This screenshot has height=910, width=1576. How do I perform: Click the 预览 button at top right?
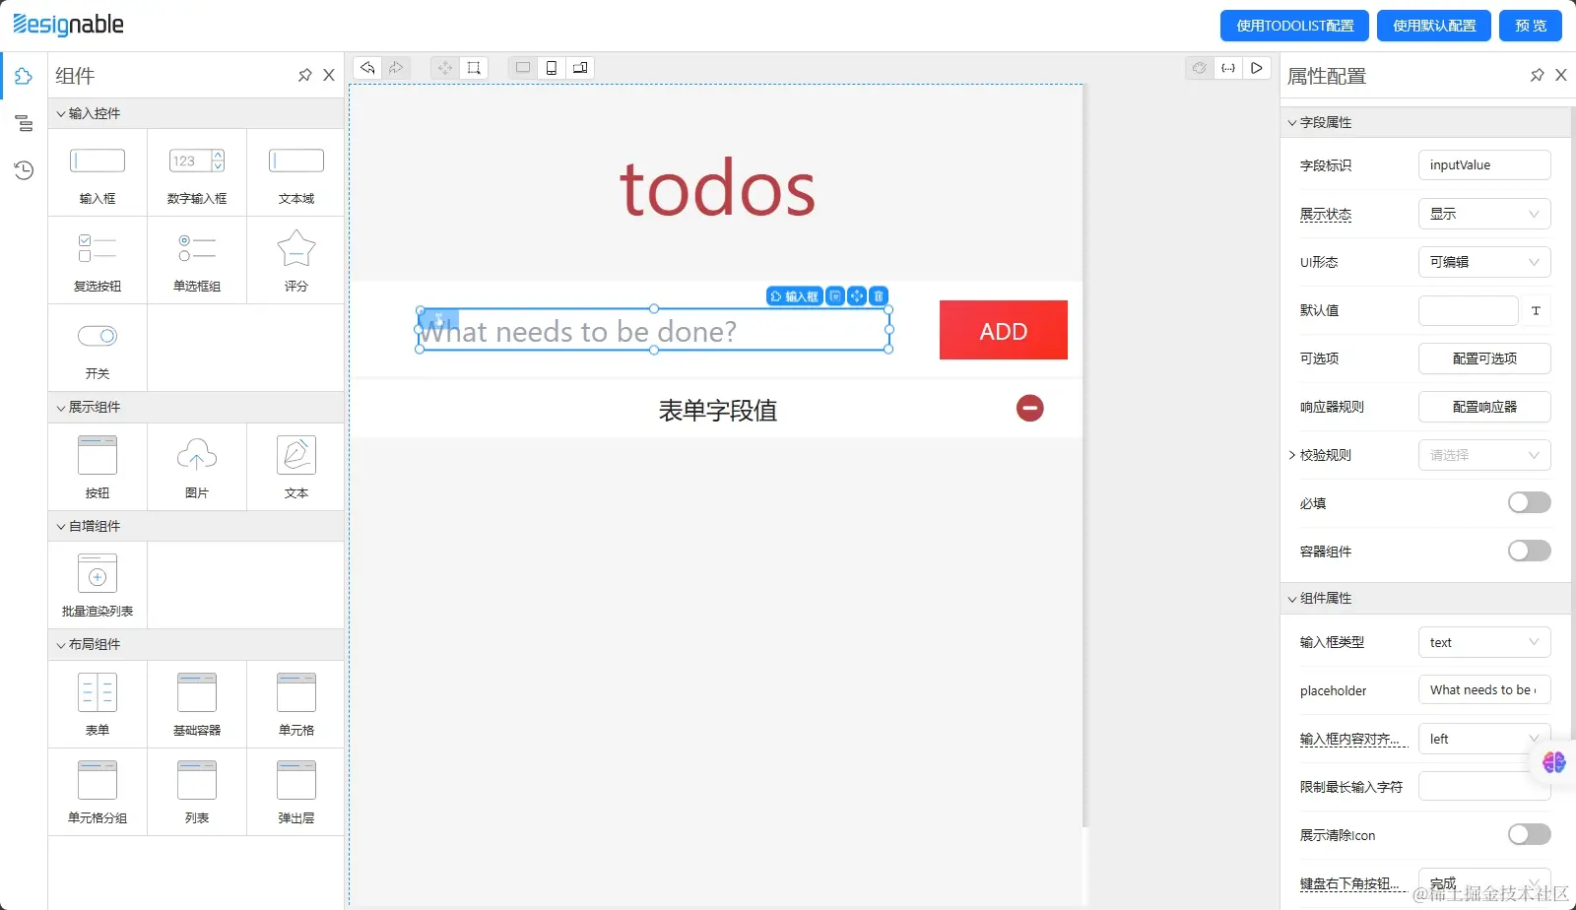pos(1529,25)
